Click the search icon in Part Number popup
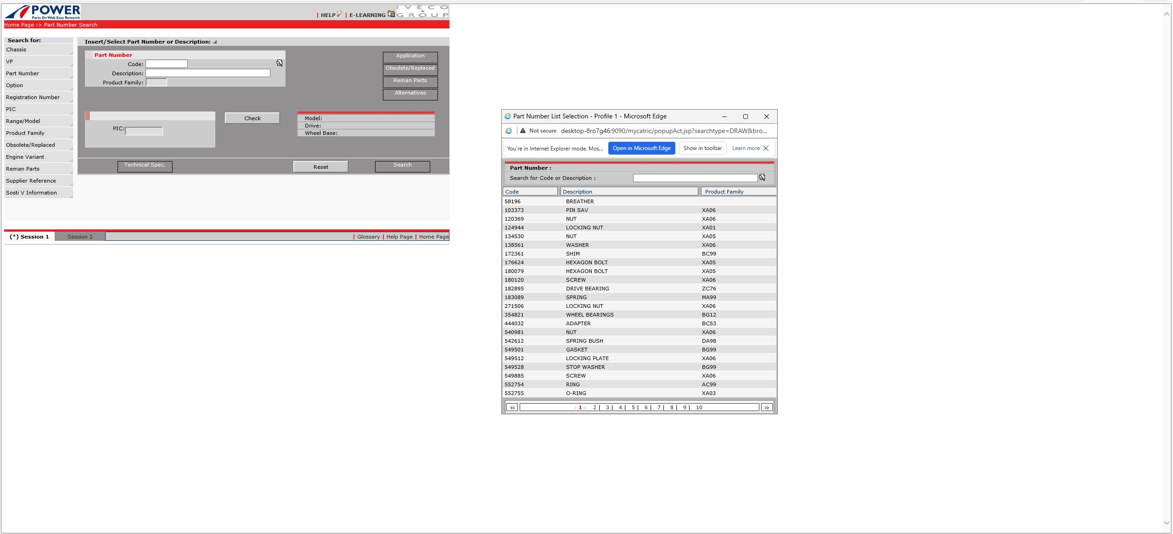 point(762,178)
